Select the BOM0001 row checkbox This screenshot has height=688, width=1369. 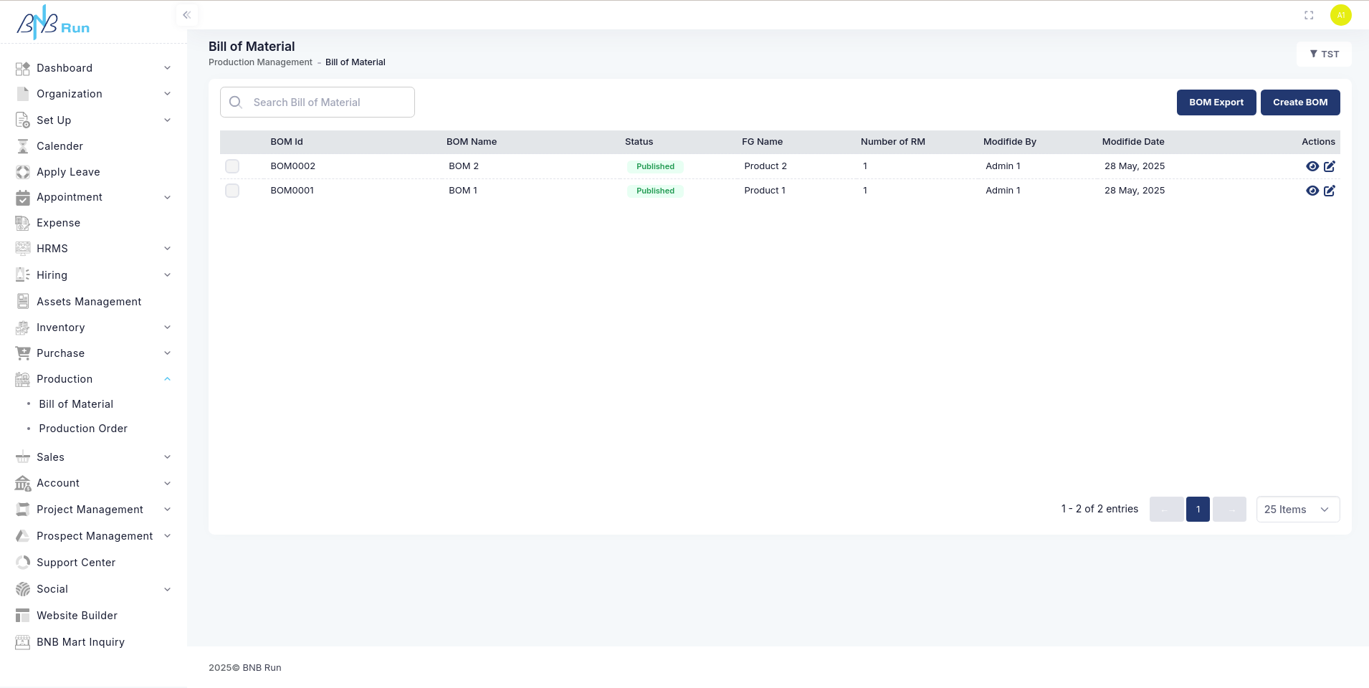click(232, 191)
